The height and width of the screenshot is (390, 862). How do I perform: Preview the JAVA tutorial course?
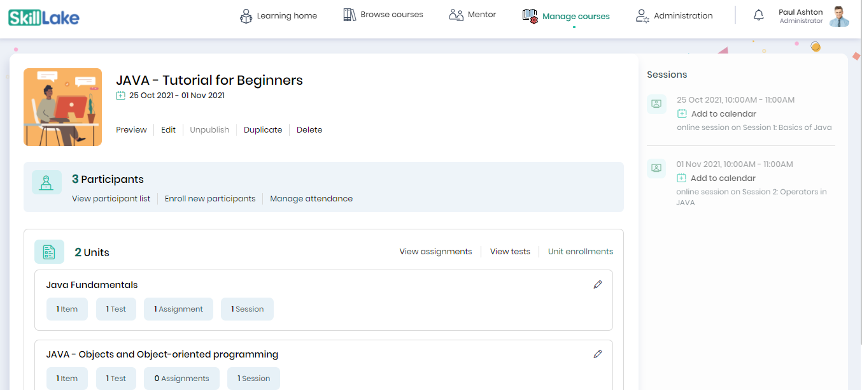(x=131, y=130)
